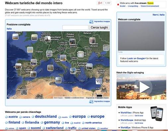
Task: Open the feratel live stream link
Action: tap(123, 6)
